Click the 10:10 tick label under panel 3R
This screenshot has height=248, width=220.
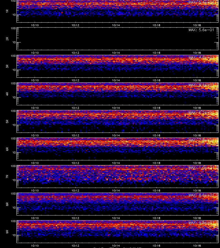coord(35,80)
